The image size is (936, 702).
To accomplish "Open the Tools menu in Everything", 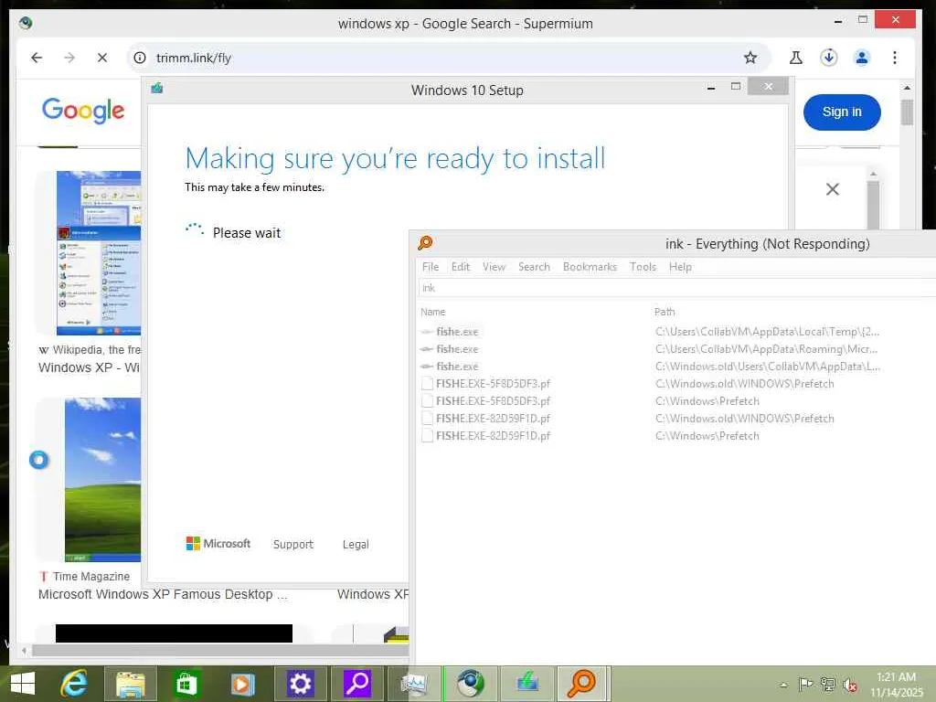I will 643,267.
